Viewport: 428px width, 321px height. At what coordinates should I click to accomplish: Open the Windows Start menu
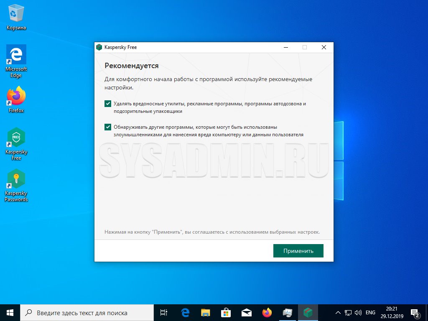10,312
